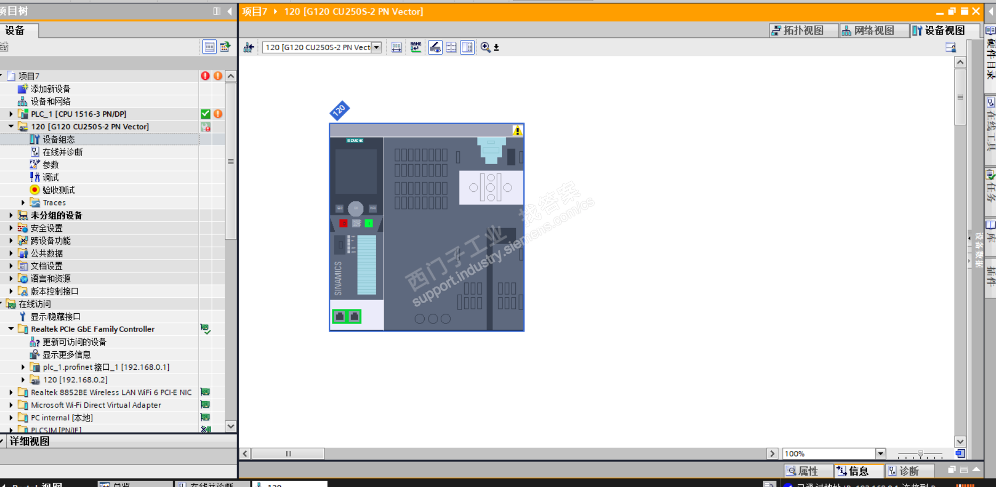Collapse the Realtek PCIe GbE Family Controller node

(11, 329)
